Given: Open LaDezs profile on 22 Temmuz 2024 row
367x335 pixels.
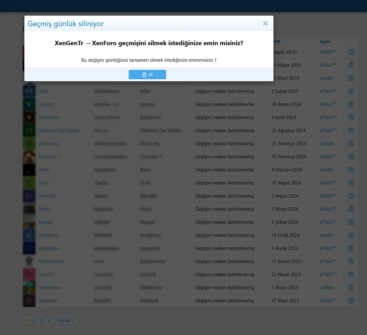Looking at the screenshot, I should point(326,143).
